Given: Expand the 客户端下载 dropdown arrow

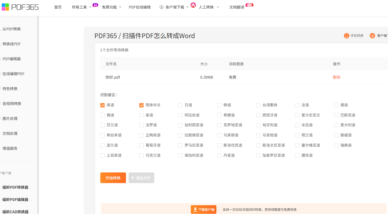Looking at the screenshot, I should pyautogui.click(x=187, y=7).
